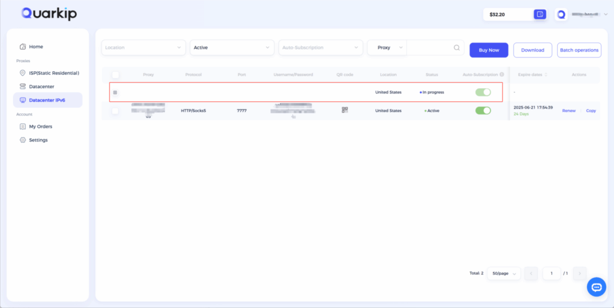Image resolution: width=614 pixels, height=308 pixels.
Task: Click the Home sidebar icon
Action: 23,47
